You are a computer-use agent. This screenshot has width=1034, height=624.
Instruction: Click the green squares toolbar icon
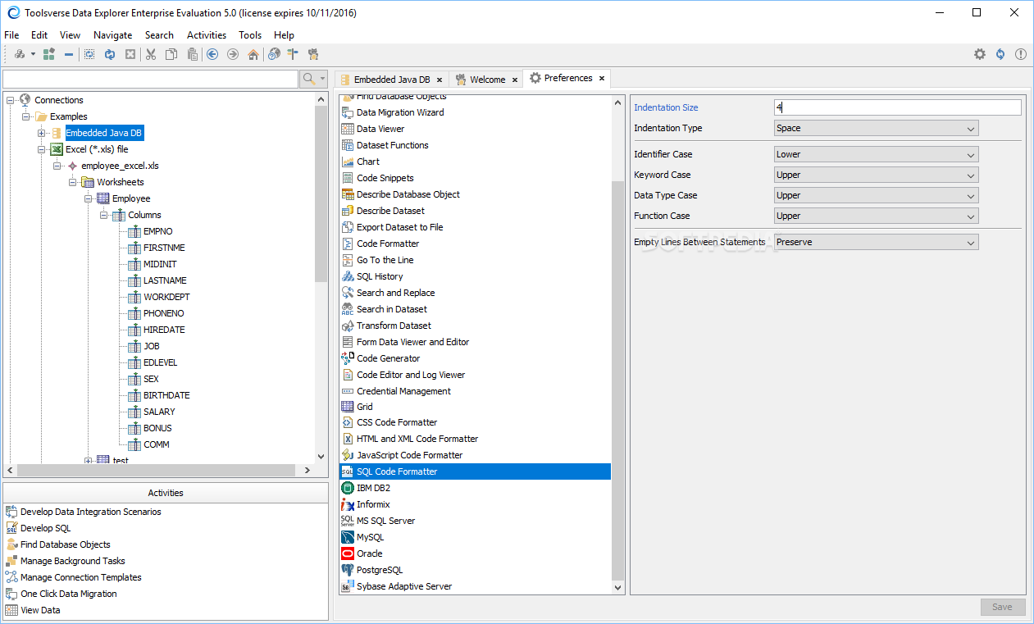[49, 54]
